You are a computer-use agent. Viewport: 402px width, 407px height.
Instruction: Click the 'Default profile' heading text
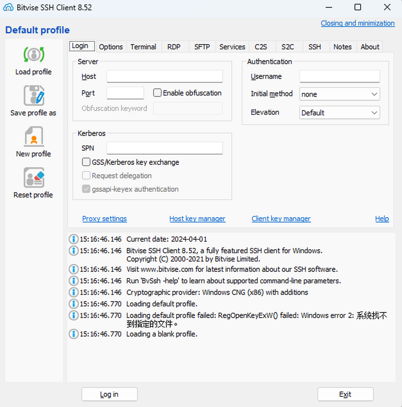38,30
